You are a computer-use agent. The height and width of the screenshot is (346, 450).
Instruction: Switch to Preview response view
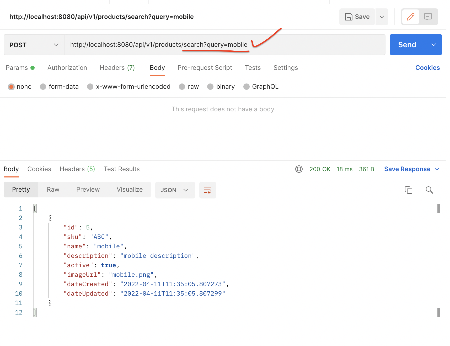point(88,190)
